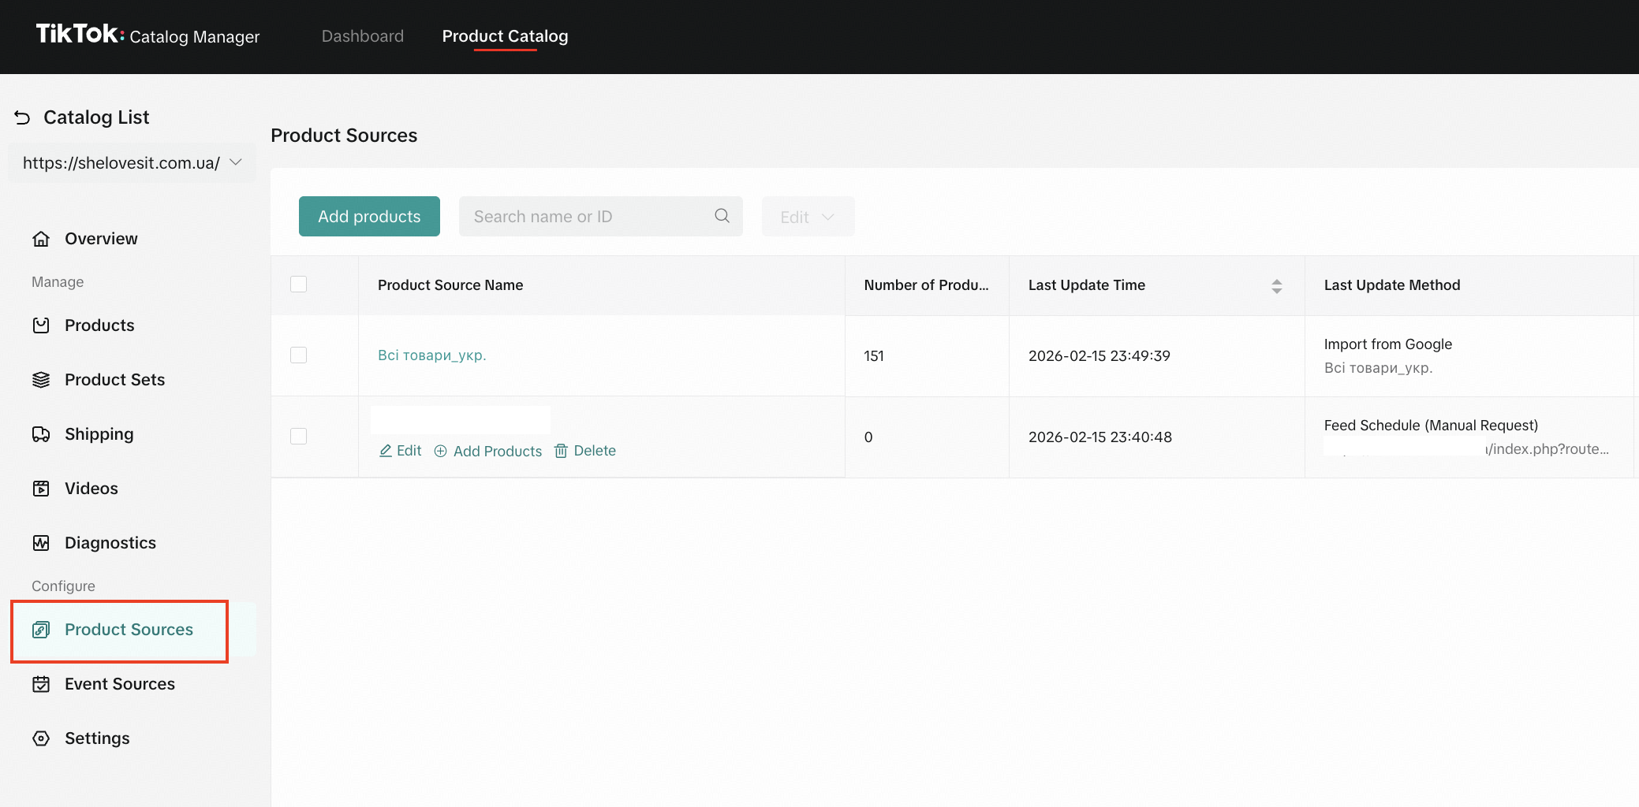This screenshot has height=807, width=1639.
Task: Check the box for Всі товари_укр. row
Action: click(298, 355)
